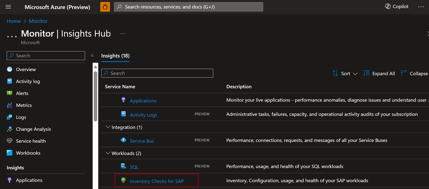Open the hamburger portal menu
This screenshot has height=189, width=429.
[8, 7]
